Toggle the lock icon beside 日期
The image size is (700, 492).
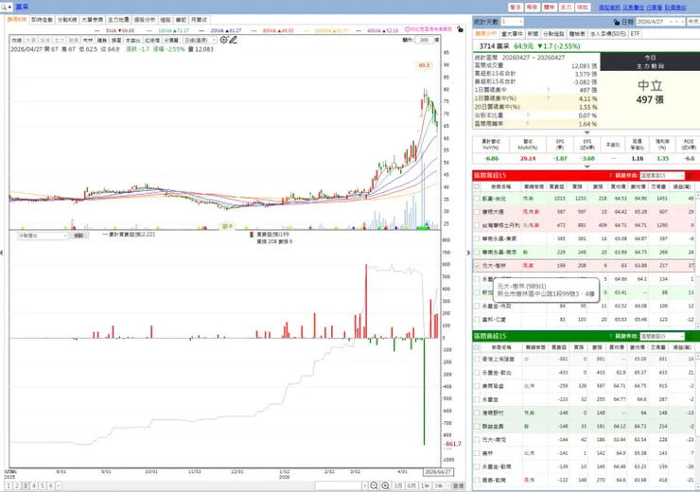pos(617,22)
